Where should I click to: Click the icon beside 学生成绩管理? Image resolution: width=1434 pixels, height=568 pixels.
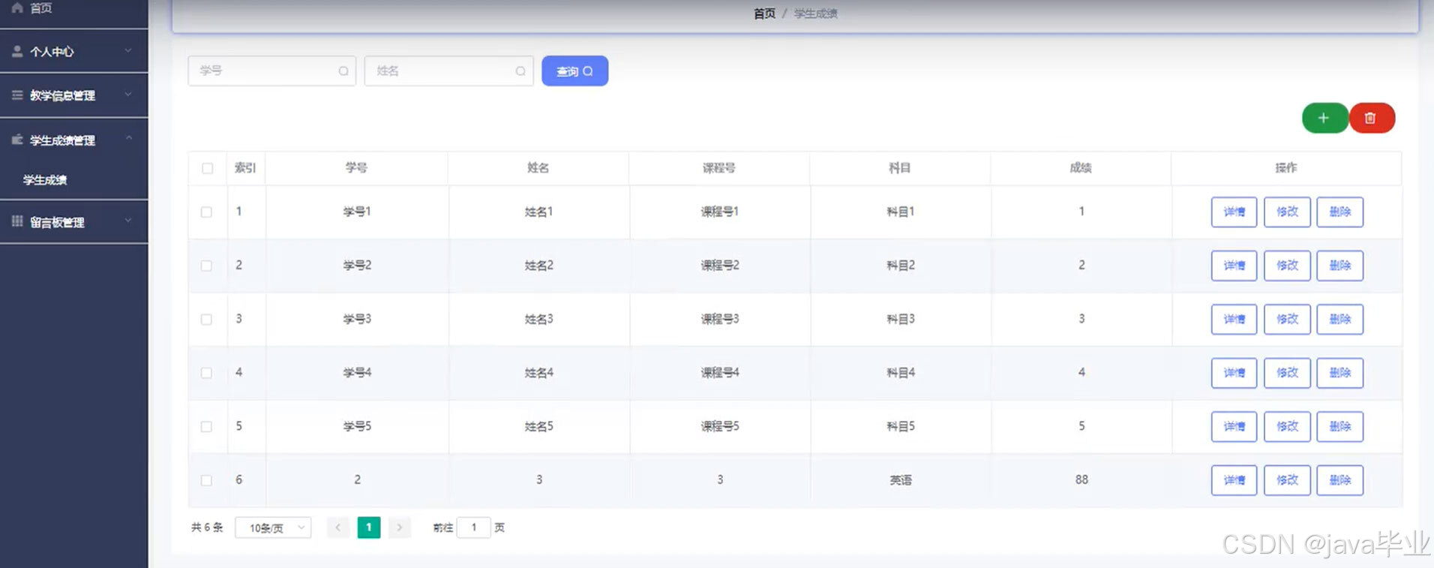coord(17,140)
